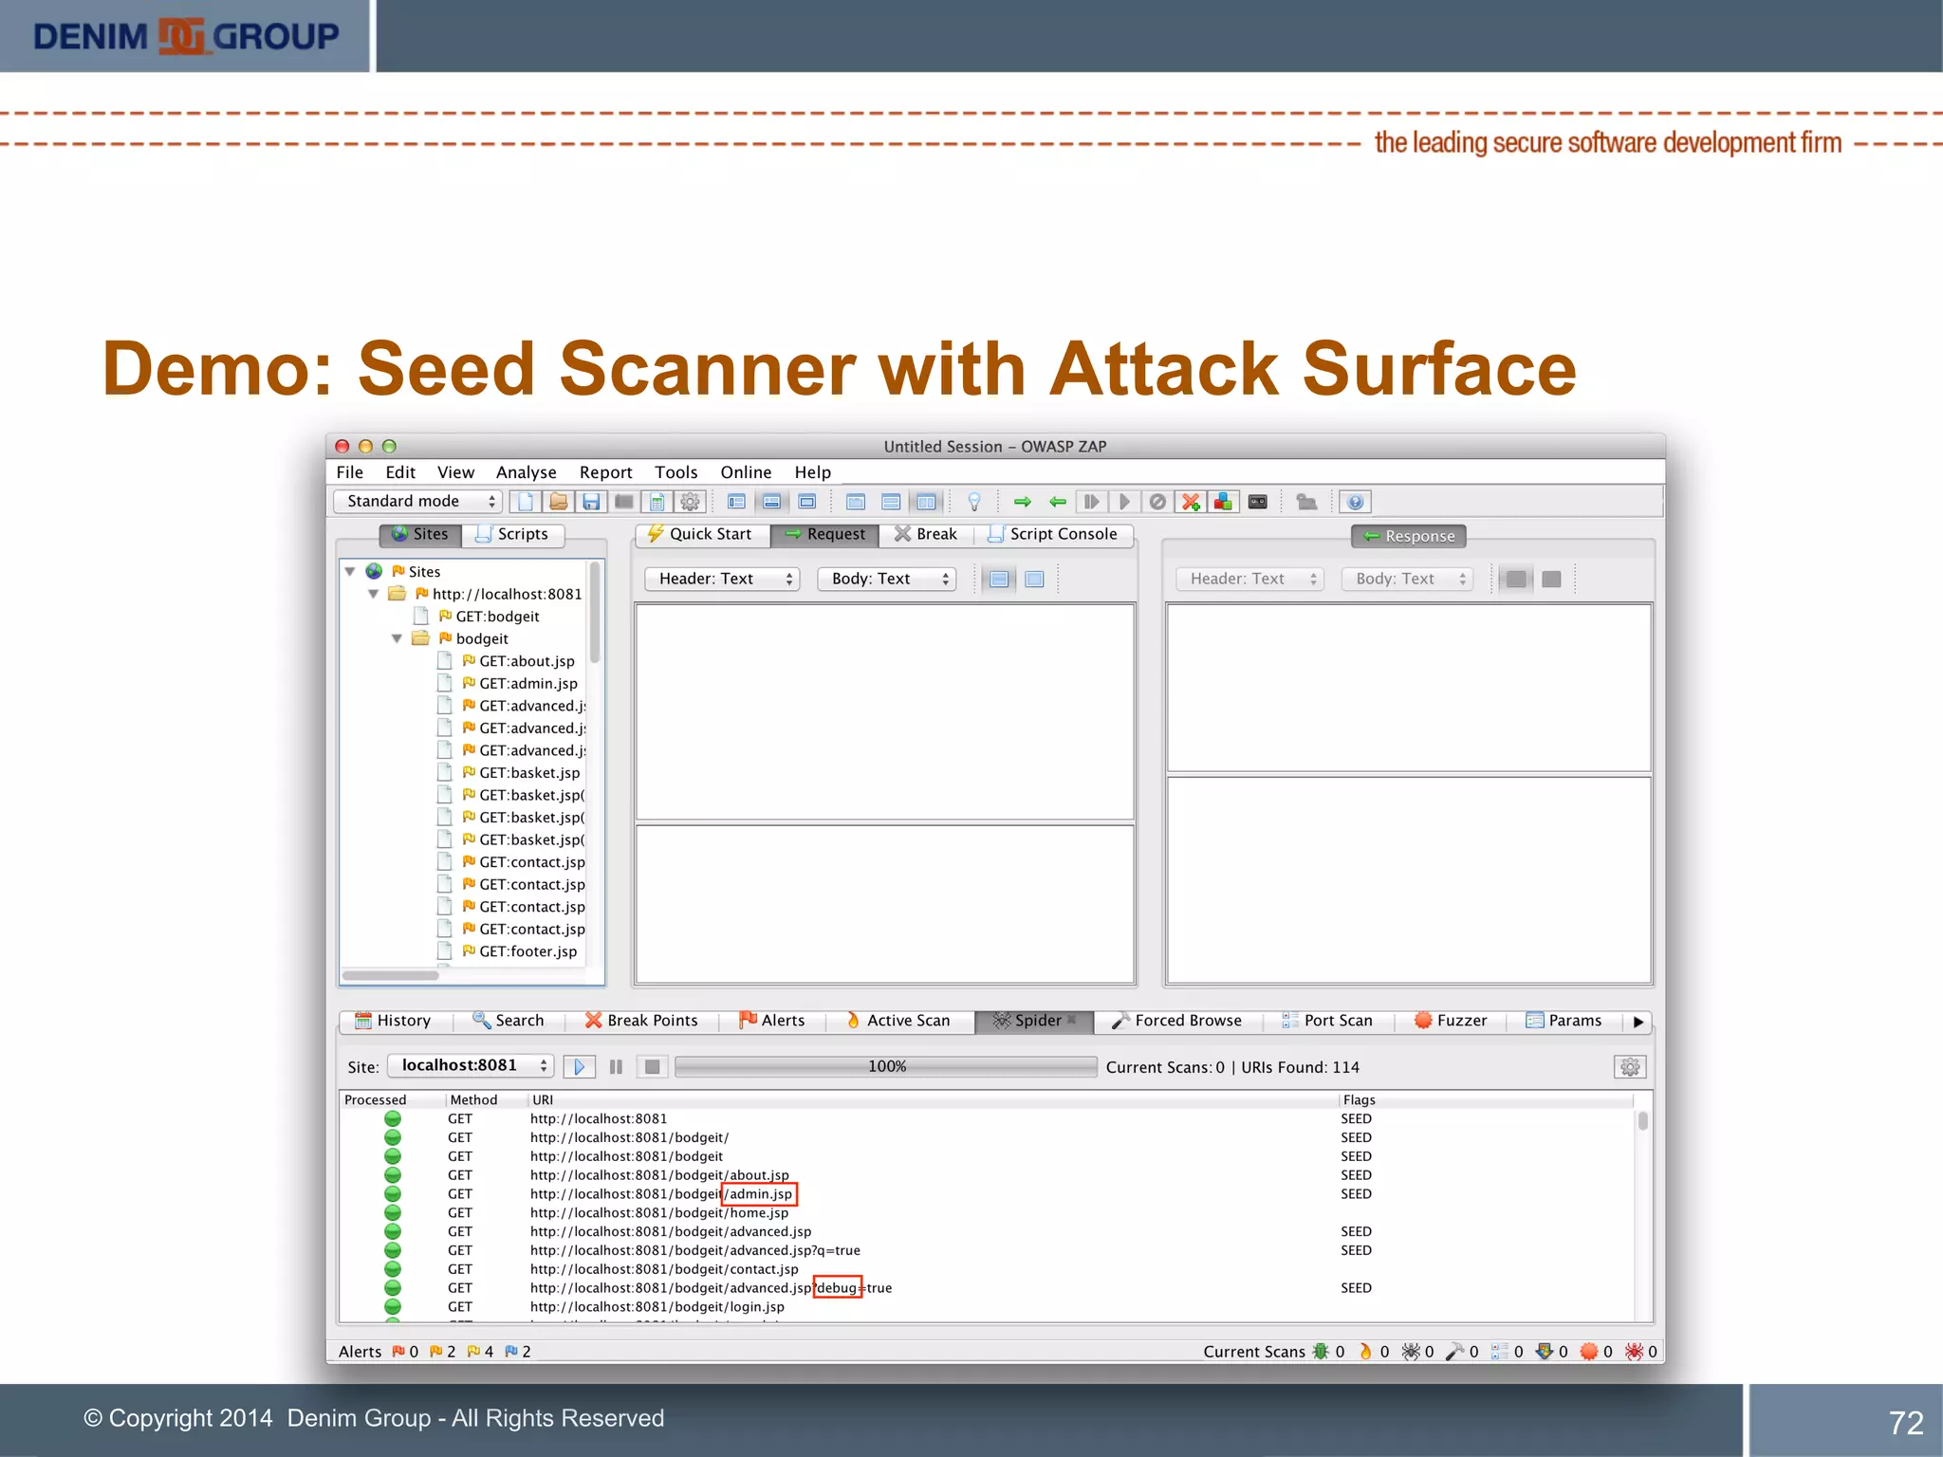Open Response Body: Text dropdown
Viewport: 1943px width, 1457px height.
[1407, 580]
